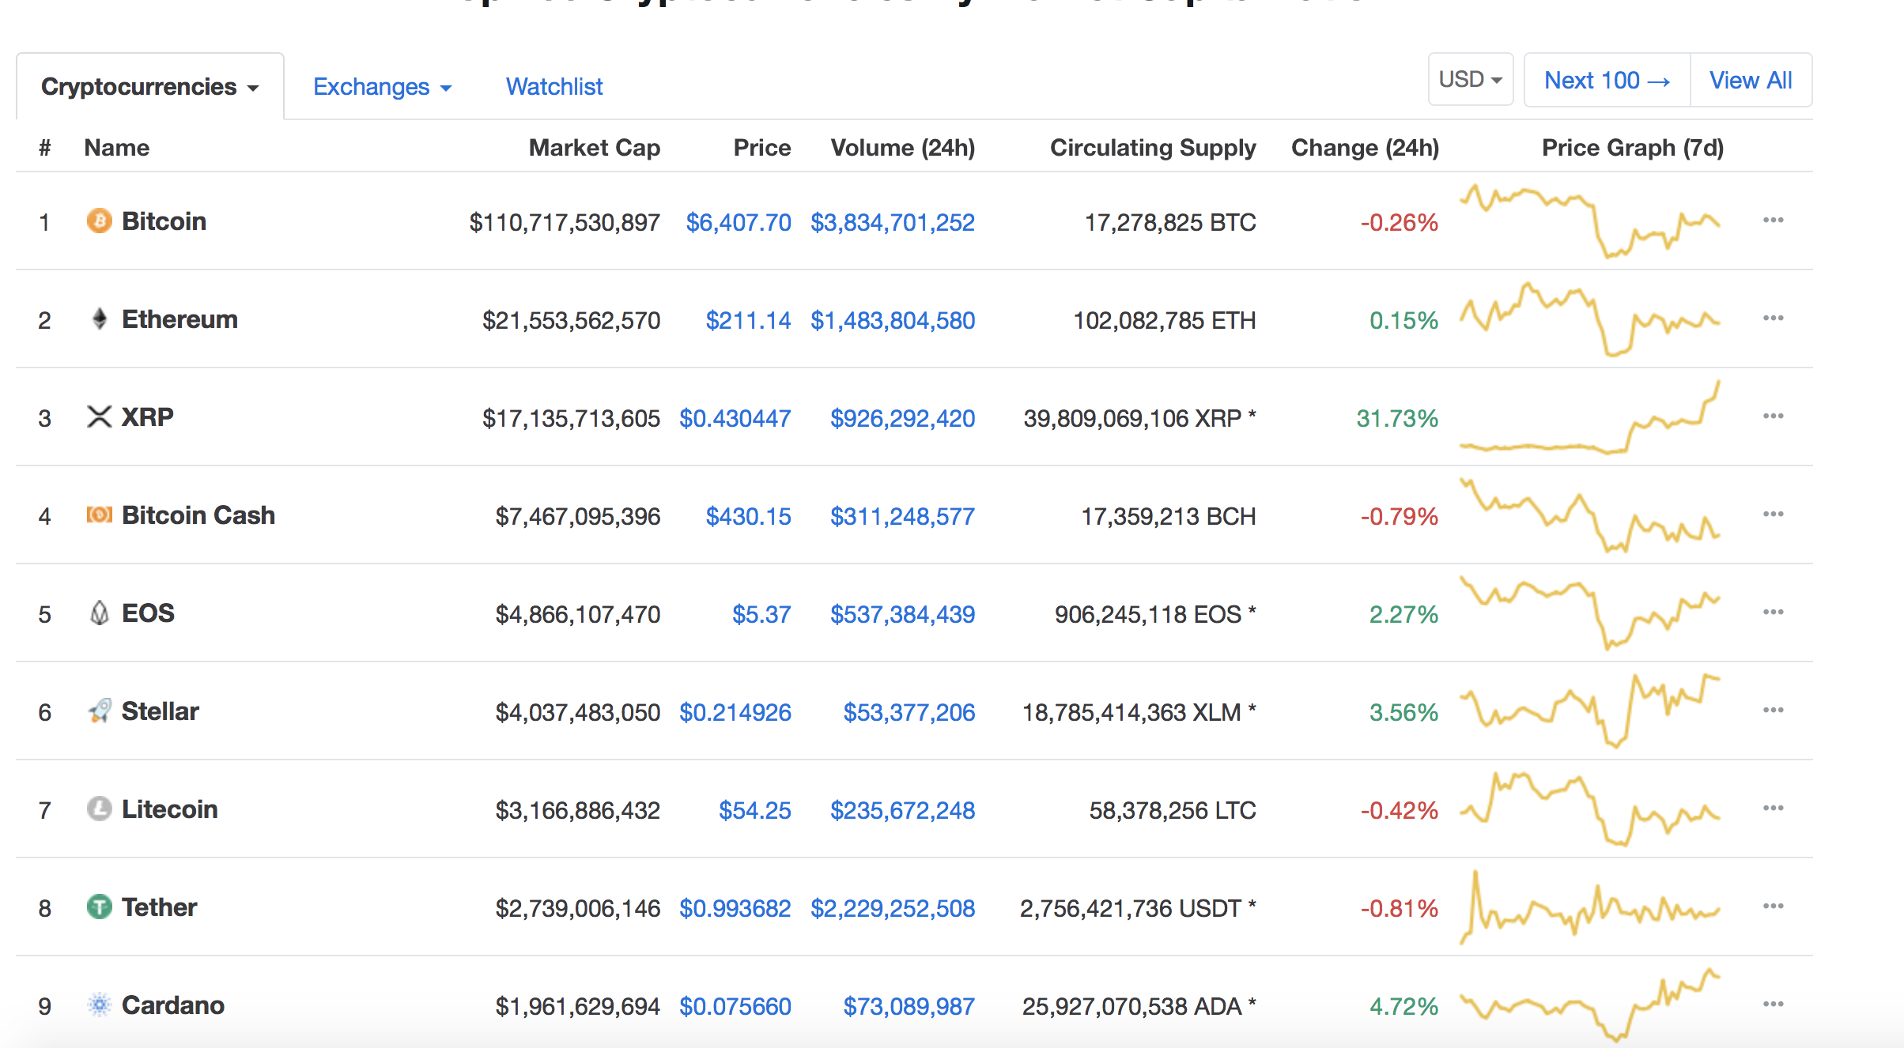Sort by the Price column header
Image resolution: width=1904 pixels, height=1048 pixels.
(x=762, y=148)
